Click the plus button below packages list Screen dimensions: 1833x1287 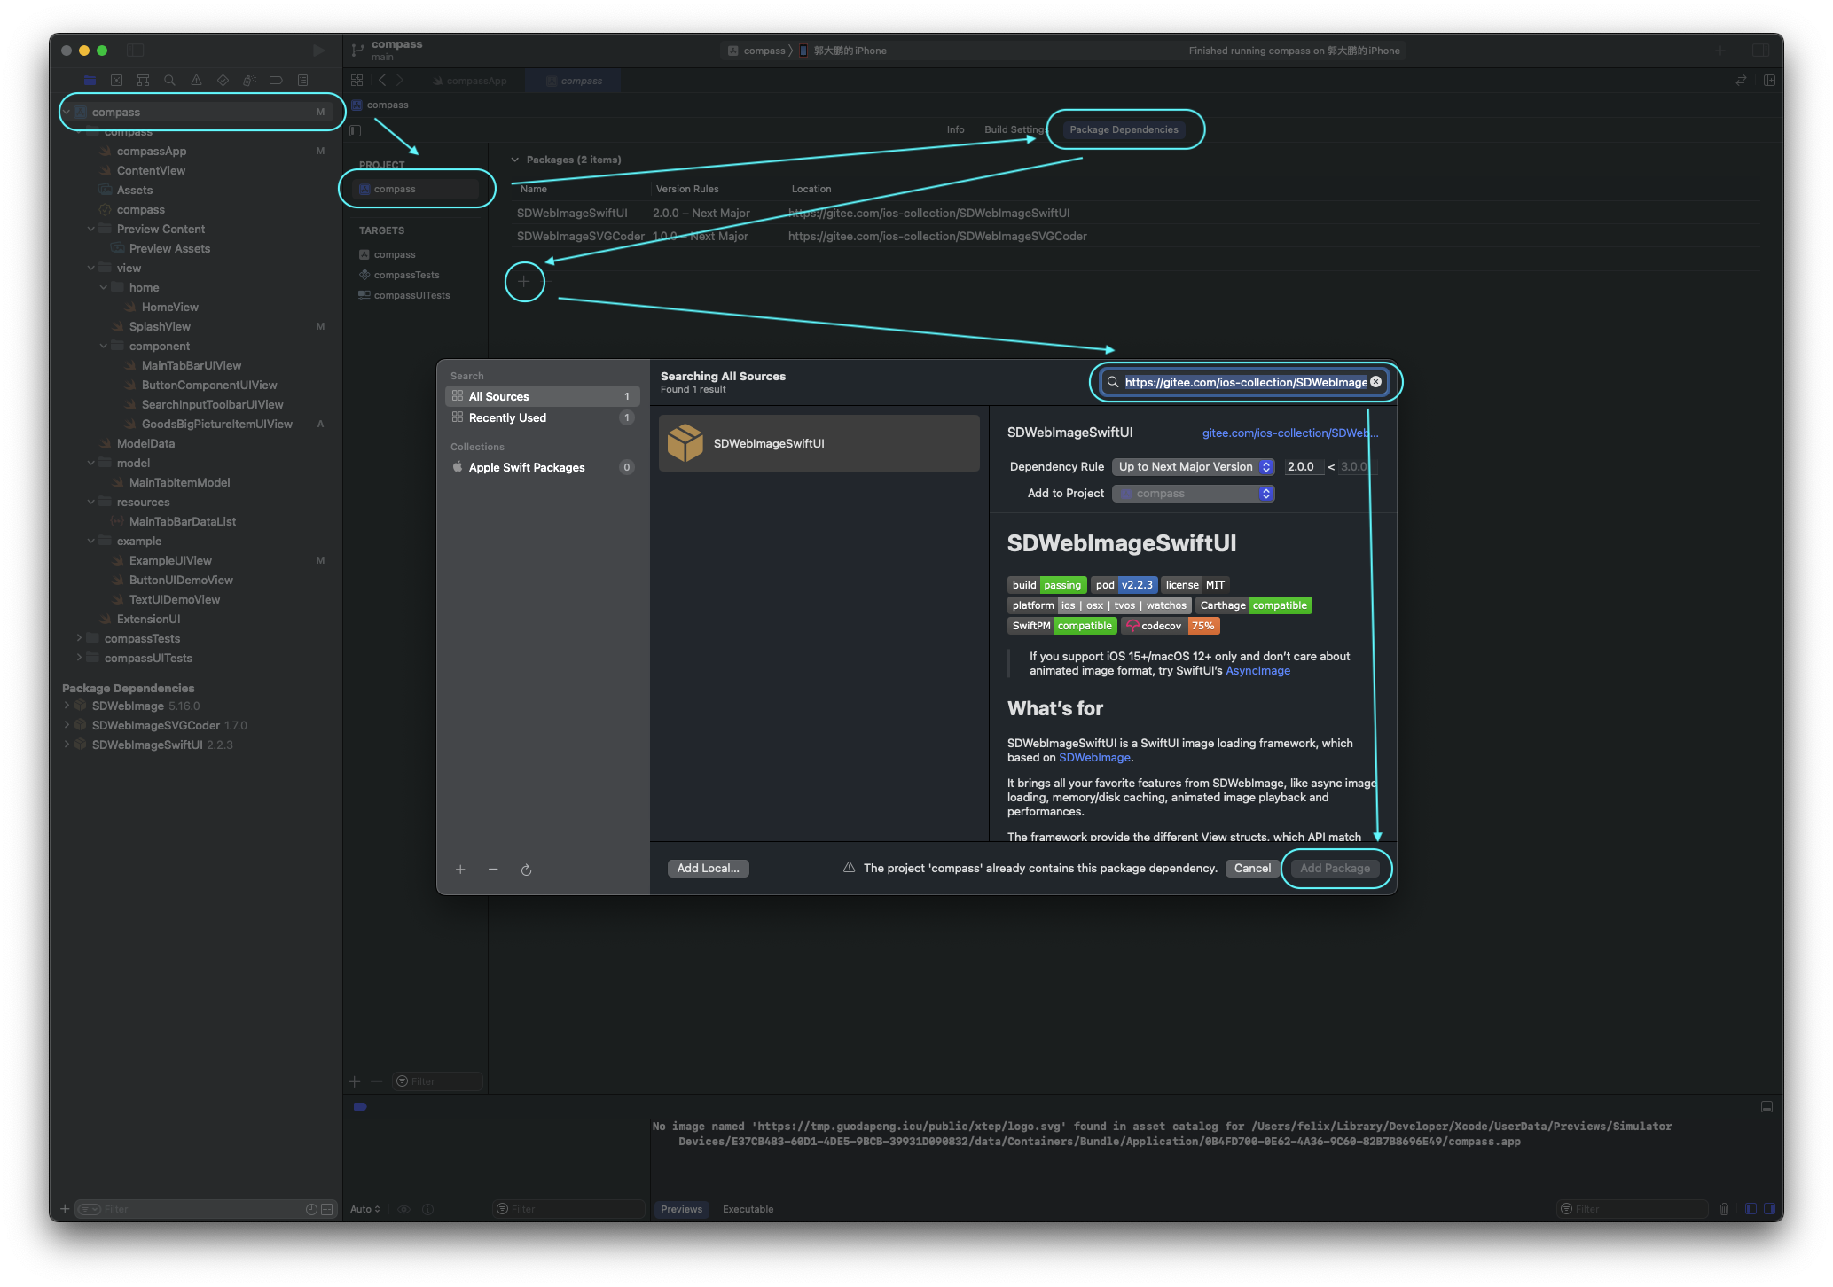coord(524,281)
